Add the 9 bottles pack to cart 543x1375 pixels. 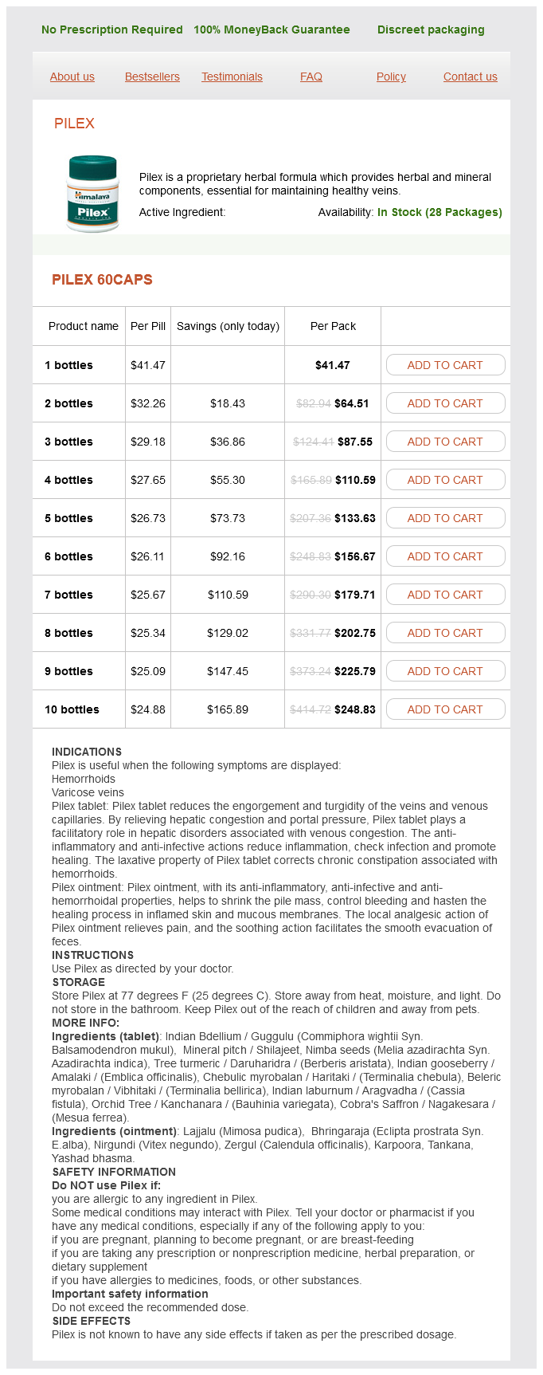(445, 671)
